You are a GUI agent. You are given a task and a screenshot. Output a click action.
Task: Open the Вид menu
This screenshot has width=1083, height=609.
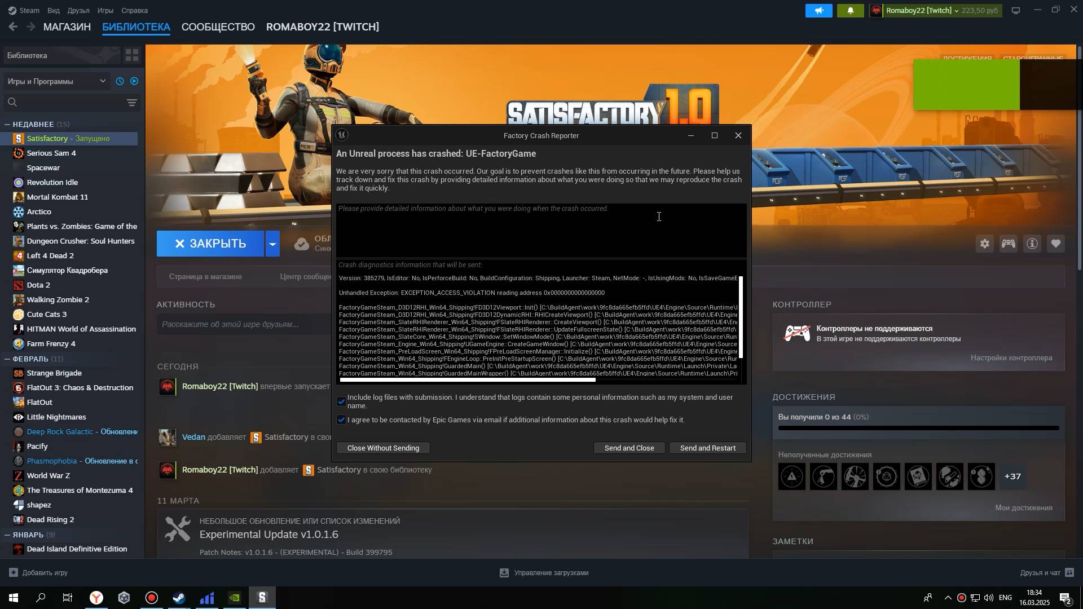pos(54,11)
